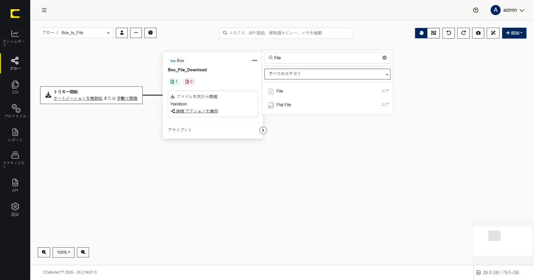The height and width of the screenshot is (280, 534).
Task: Toggle the hamburger sidebar menu
Action: 44,10
